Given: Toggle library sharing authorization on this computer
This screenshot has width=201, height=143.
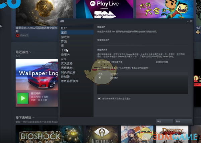Looking at the screenshot, I should coord(99,62).
